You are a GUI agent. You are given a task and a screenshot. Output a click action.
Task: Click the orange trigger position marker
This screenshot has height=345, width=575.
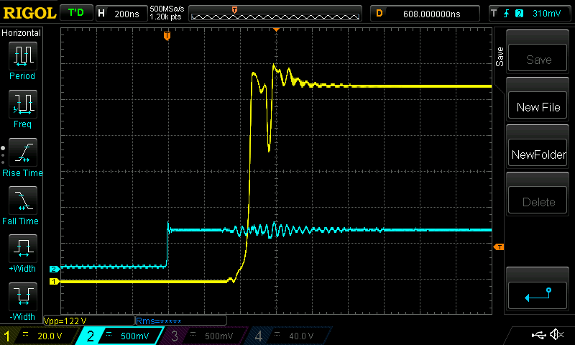167,35
